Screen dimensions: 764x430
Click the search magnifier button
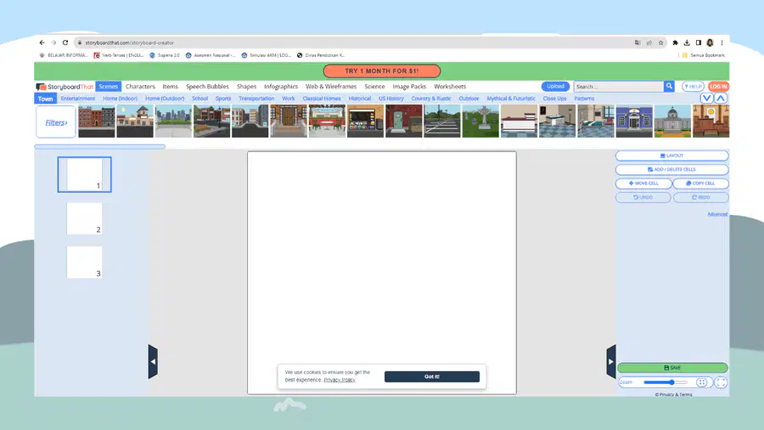point(670,87)
